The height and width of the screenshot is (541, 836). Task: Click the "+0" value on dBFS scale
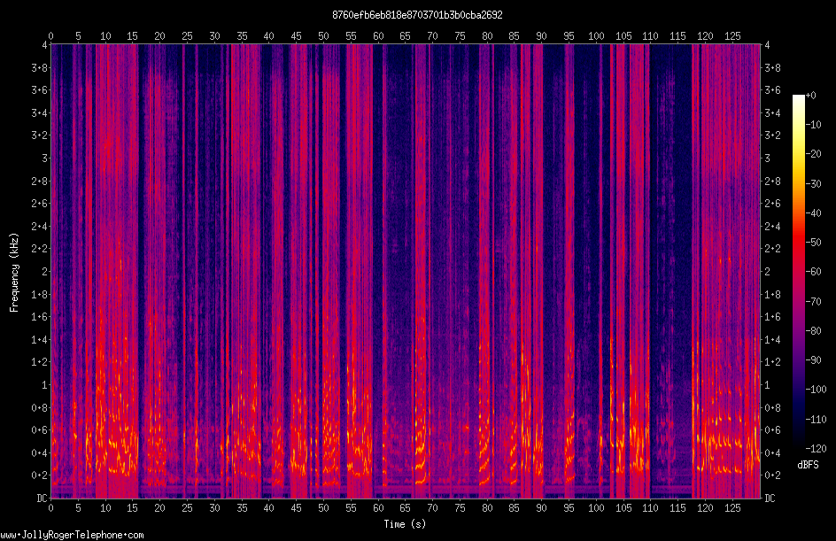tap(810, 96)
